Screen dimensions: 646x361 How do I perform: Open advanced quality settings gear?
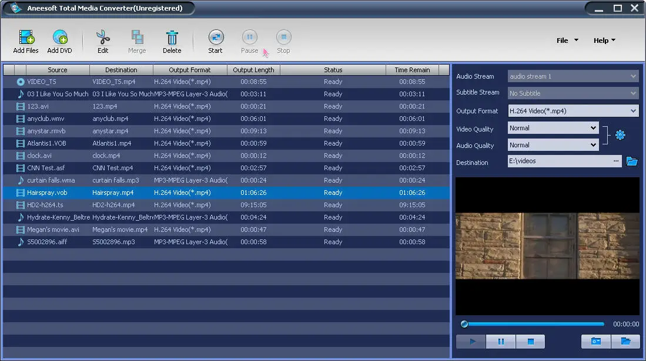tap(620, 134)
